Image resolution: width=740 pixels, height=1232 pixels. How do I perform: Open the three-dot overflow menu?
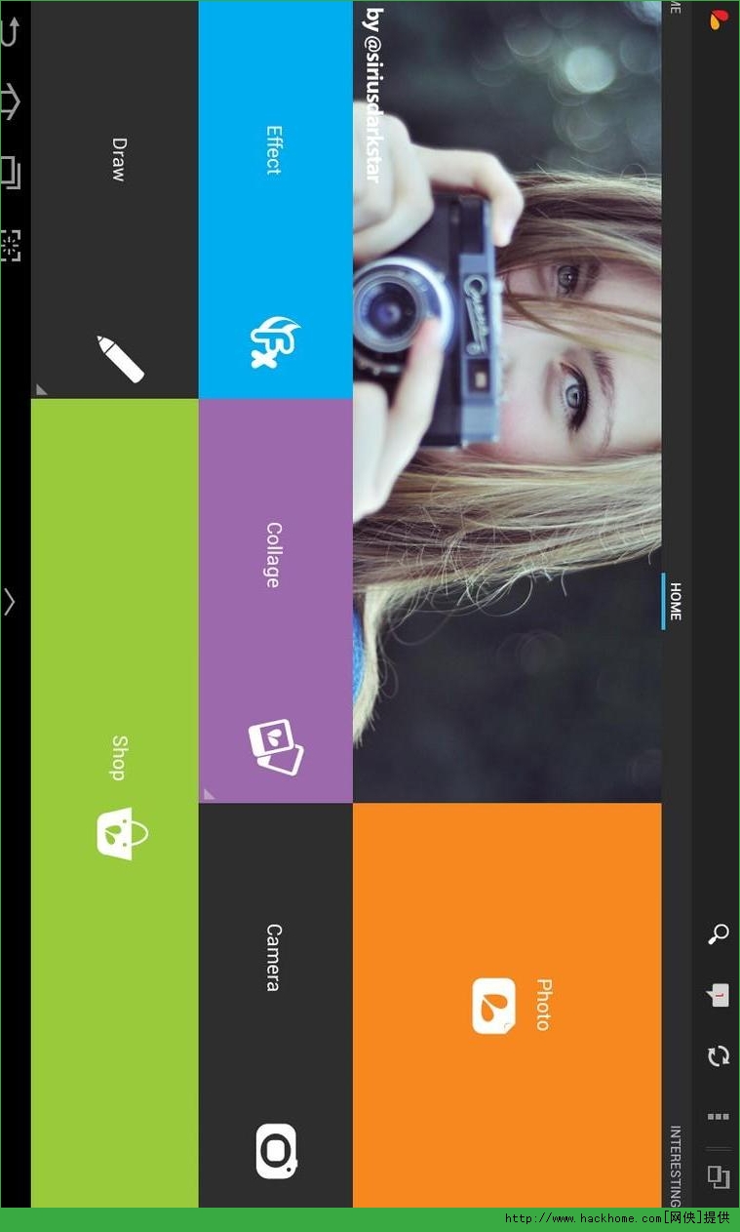(x=719, y=1117)
